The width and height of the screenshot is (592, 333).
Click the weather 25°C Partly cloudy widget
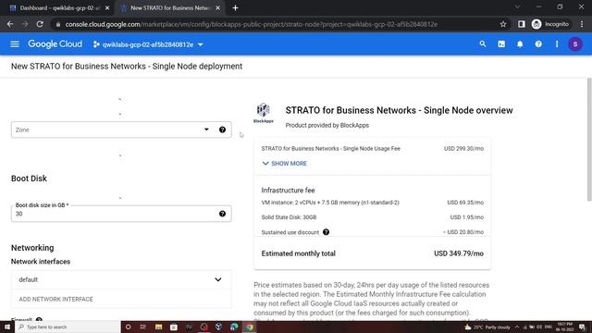click(x=487, y=327)
